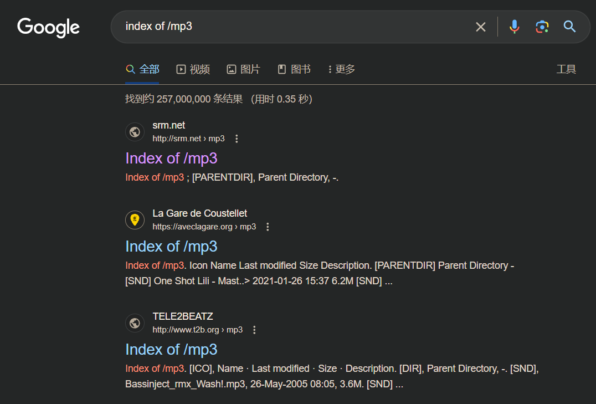Submit search with the magnifier icon
Image resolution: width=596 pixels, height=404 pixels.
coord(569,27)
